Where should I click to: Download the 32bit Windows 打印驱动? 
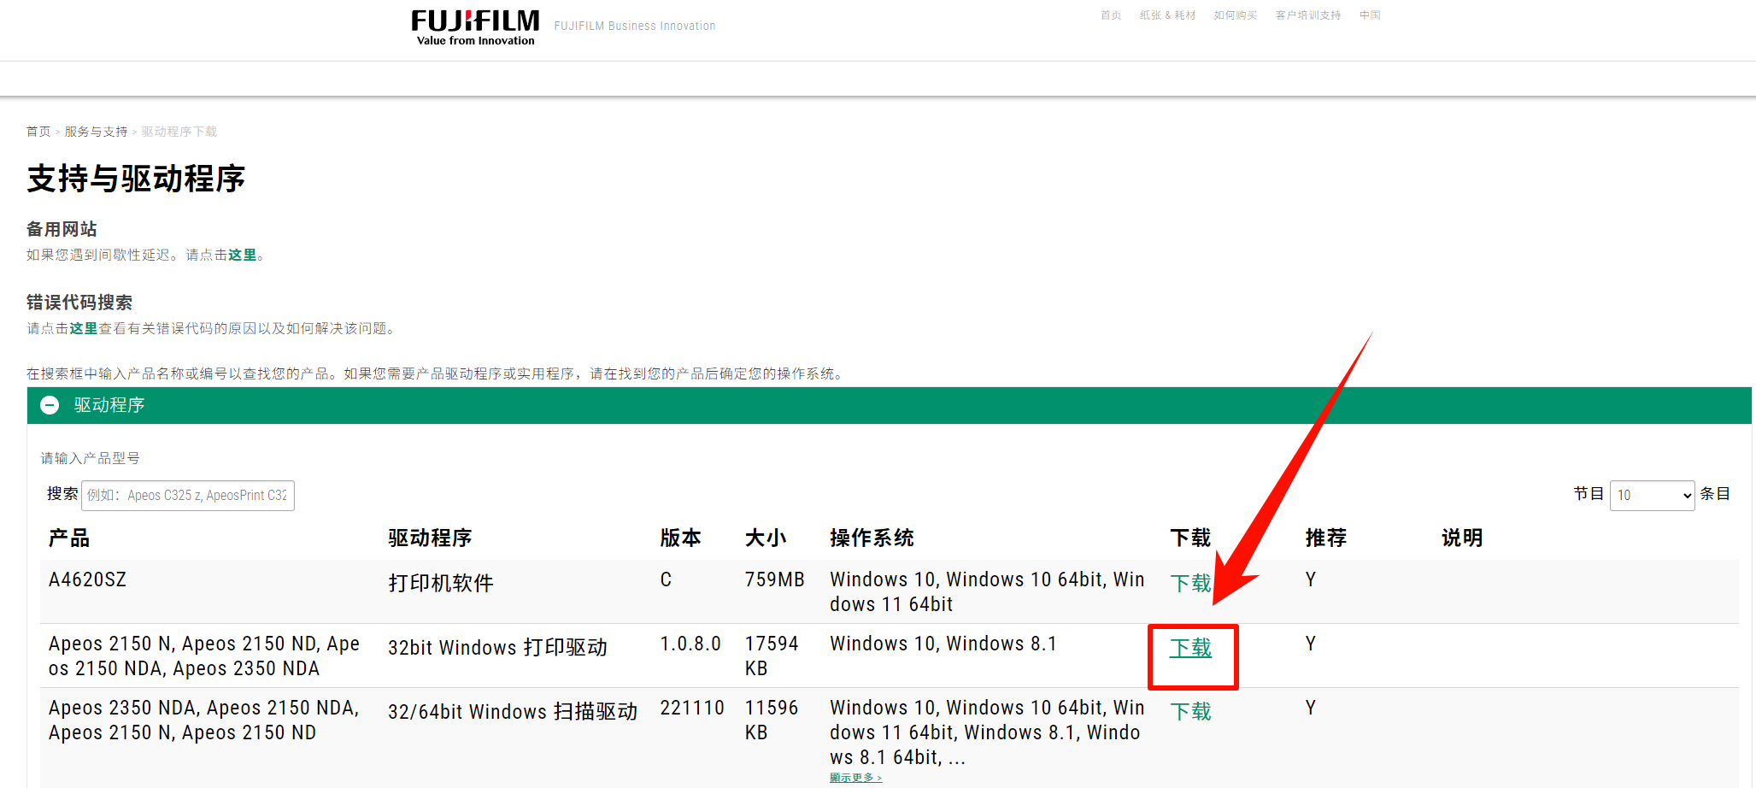click(x=1189, y=648)
